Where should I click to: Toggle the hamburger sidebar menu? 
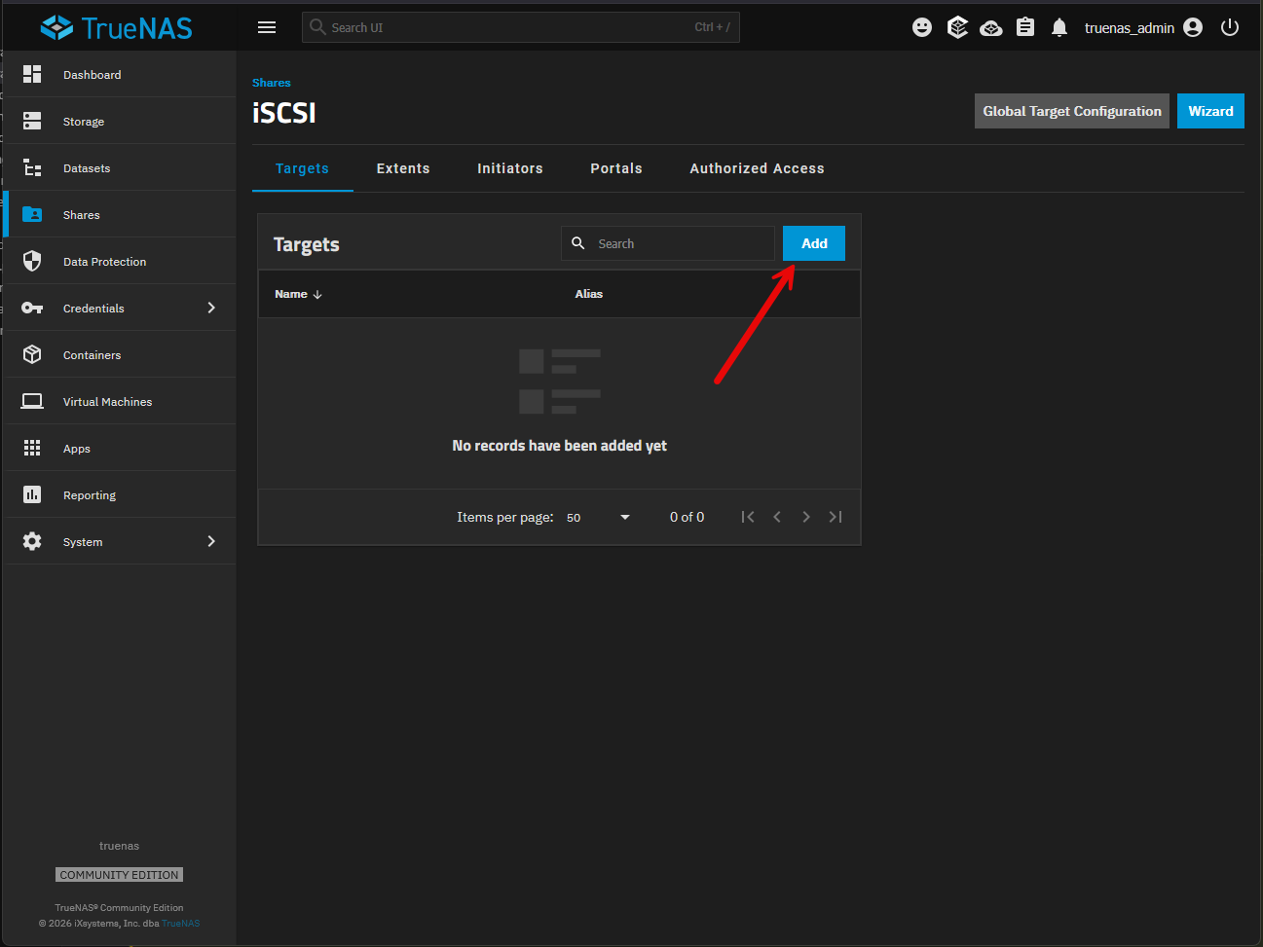267,27
